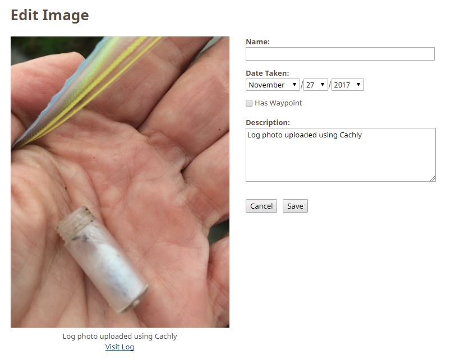The image size is (451, 364).
Task: Enable the Has Waypoint checkbox
Action: 249,103
